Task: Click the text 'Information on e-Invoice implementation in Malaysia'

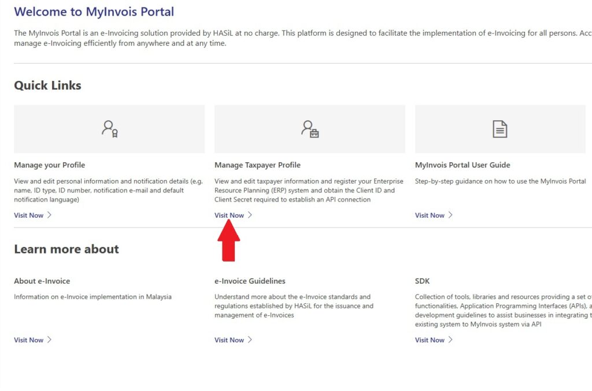Action: (x=93, y=297)
